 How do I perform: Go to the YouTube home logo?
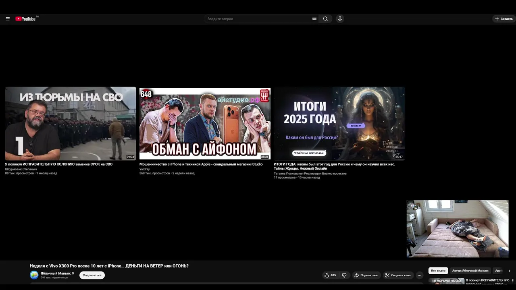pyautogui.click(x=26, y=19)
